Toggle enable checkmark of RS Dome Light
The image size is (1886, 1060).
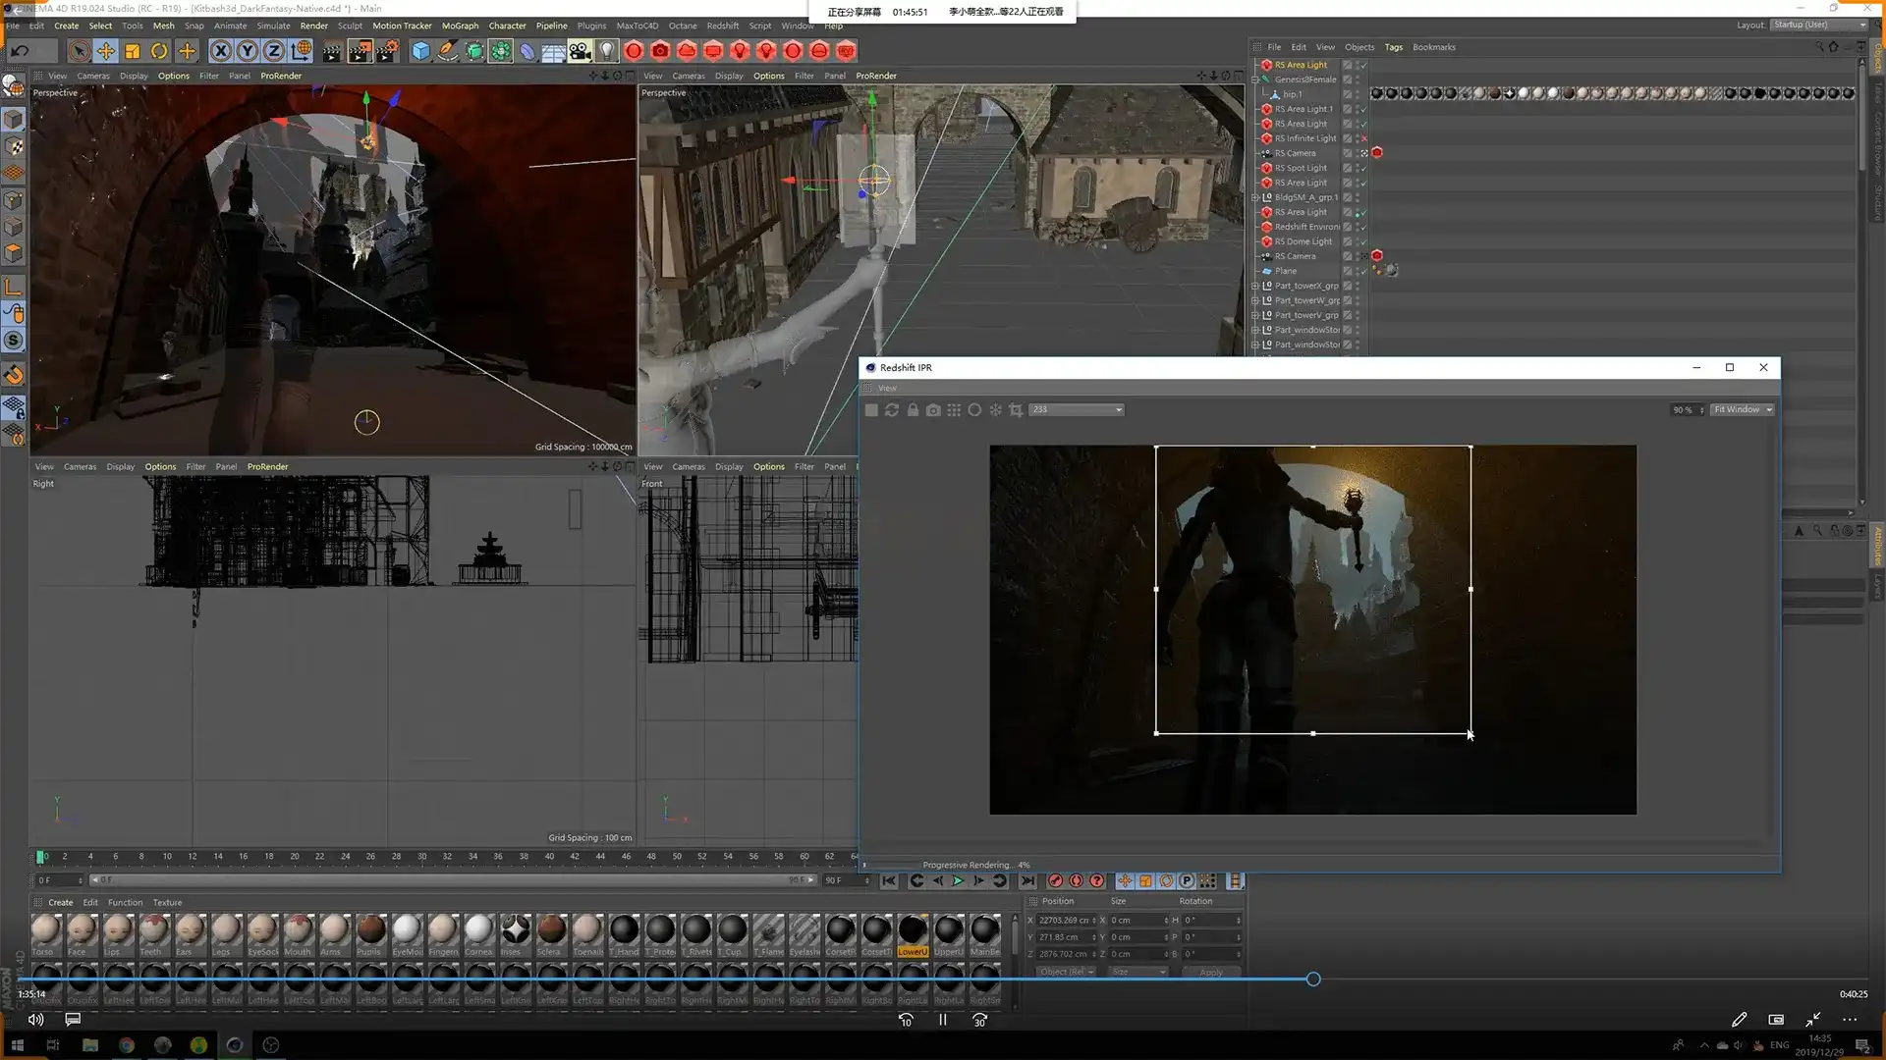coord(1363,241)
